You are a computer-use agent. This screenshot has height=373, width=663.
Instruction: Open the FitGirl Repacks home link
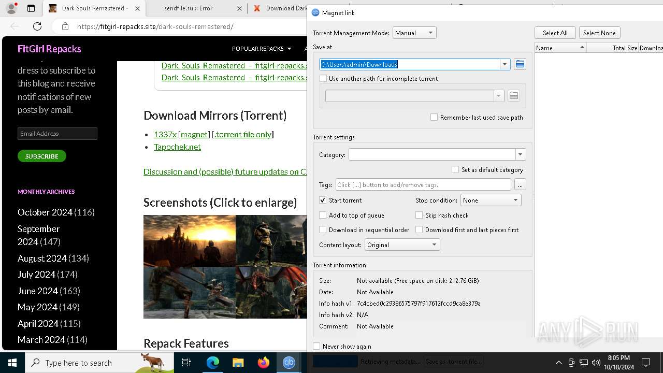[x=49, y=49]
